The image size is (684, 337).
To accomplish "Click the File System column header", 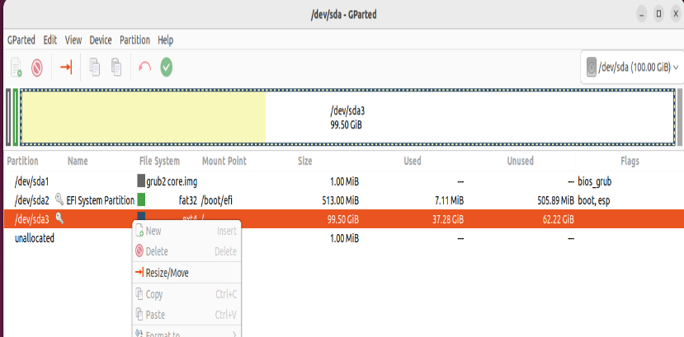I will pos(159,161).
